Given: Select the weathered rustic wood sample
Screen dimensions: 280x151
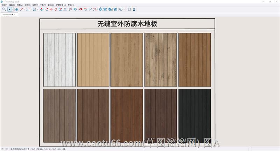Looking at the screenshot, I should pyautogui.click(x=161, y=60).
